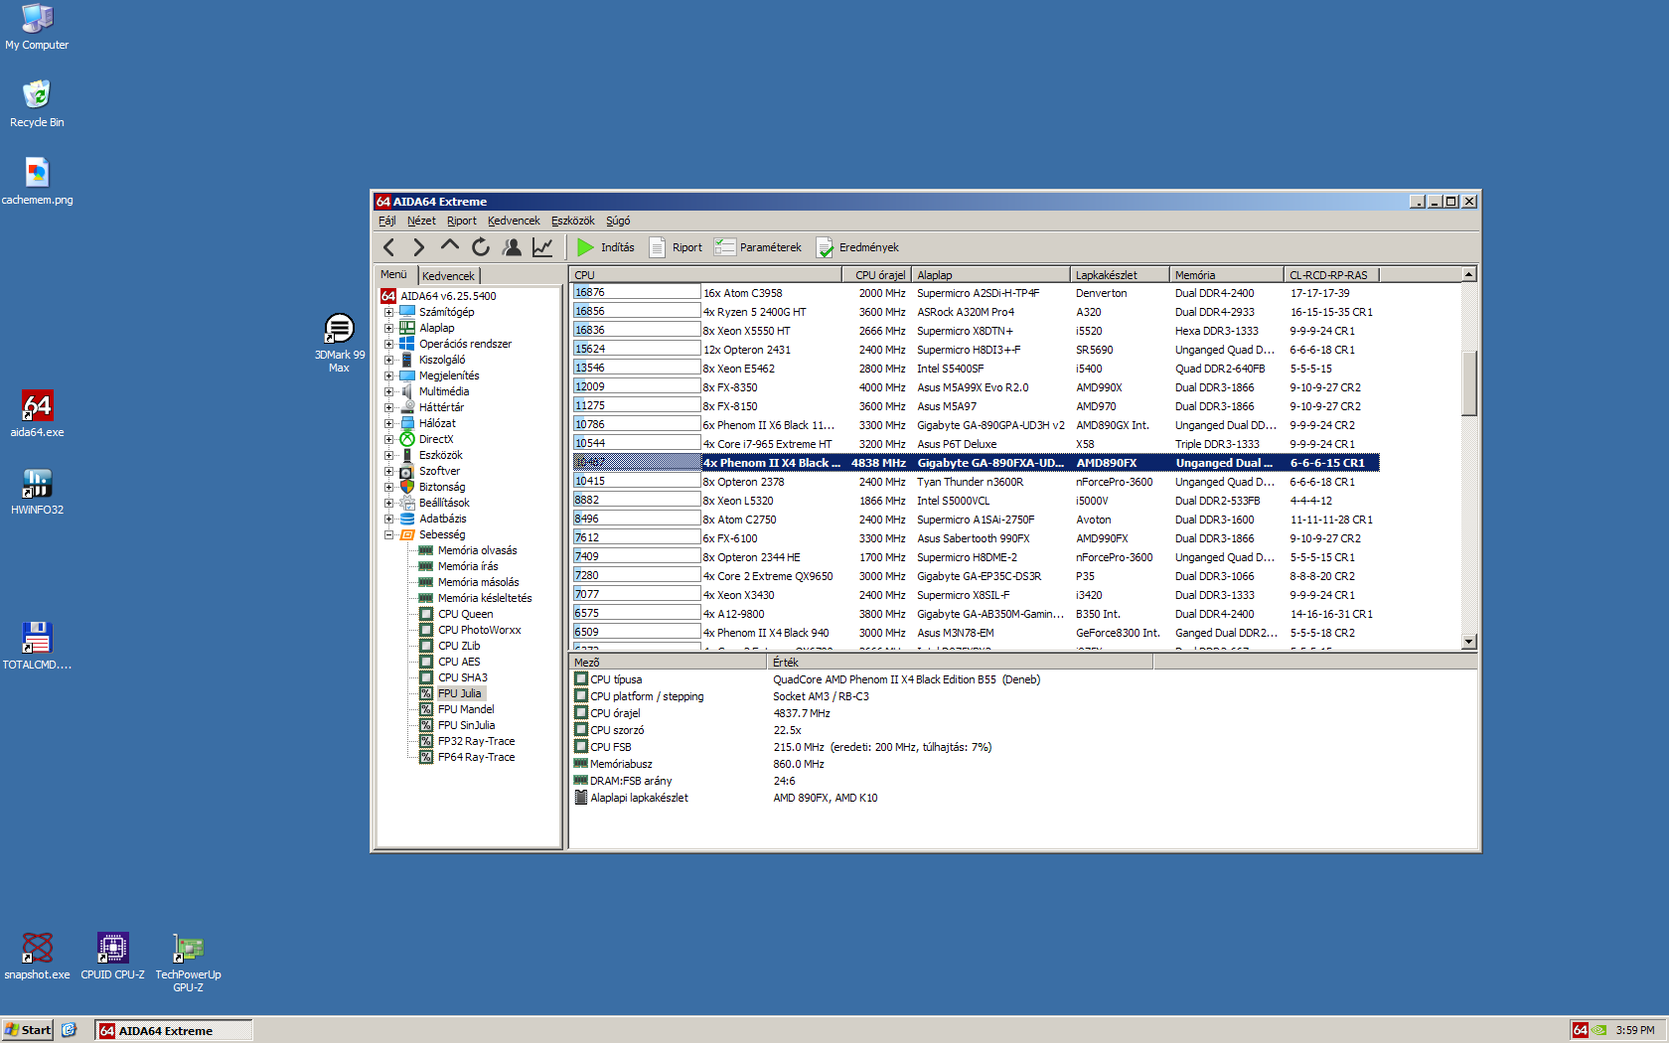Start the benchmark with Indítás
Image resolution: width=1669 pixels, height=1043 pixels.
pos(605,247)
